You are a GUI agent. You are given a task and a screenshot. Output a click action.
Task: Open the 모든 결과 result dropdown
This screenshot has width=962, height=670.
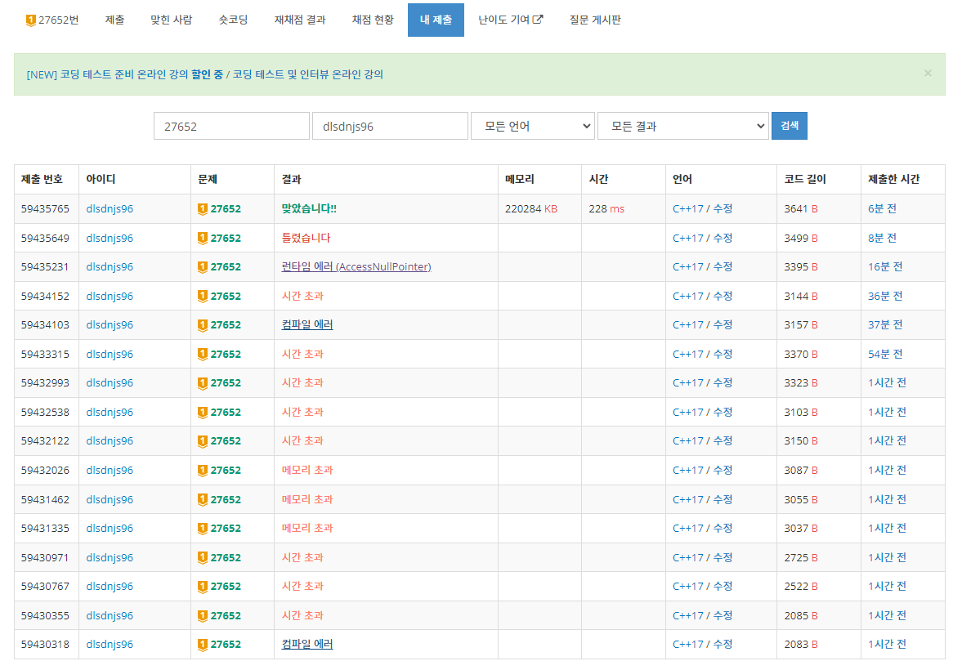click(682, 126)
